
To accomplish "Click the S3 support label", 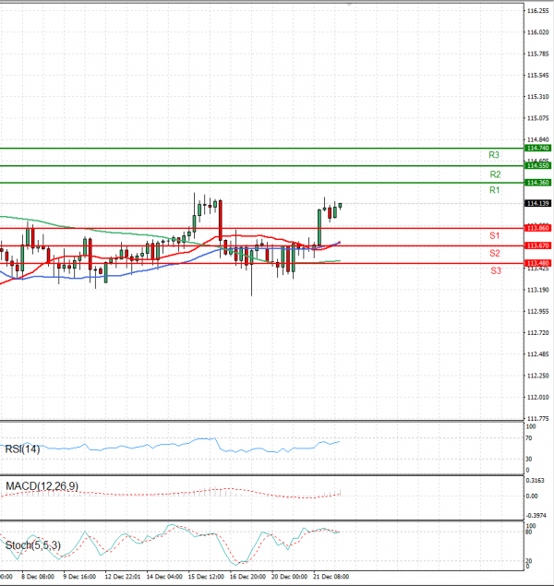I will (x=495, y=270).
